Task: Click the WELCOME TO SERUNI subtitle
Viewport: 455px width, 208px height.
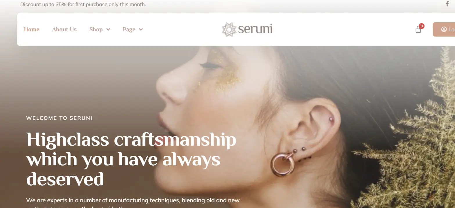Action: pos(59,118)
